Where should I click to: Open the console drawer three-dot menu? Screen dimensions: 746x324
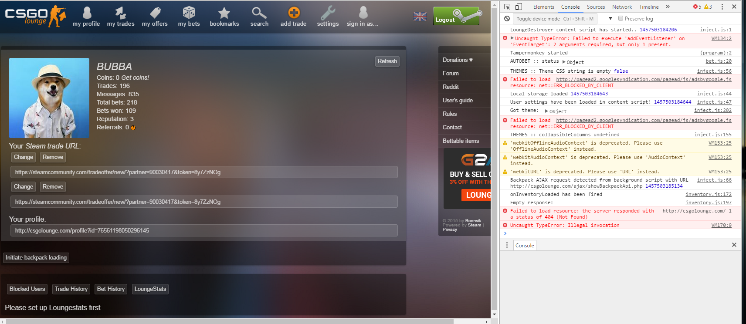507,245
